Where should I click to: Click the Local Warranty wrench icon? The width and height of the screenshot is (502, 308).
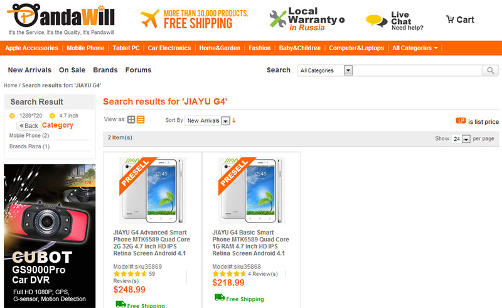click(x=277, y=19)
